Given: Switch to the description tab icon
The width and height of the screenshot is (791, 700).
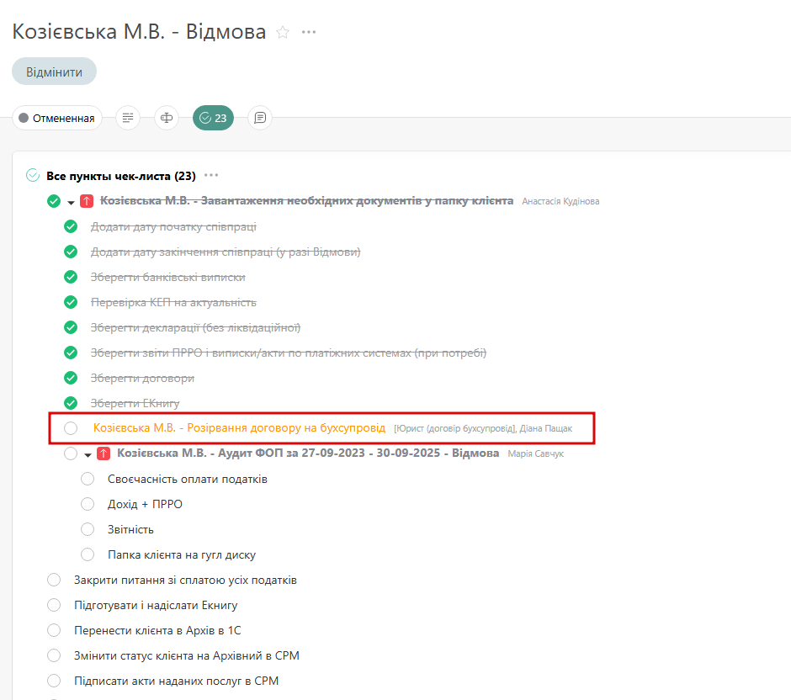Looking at the screenshot, I should 128,118.
